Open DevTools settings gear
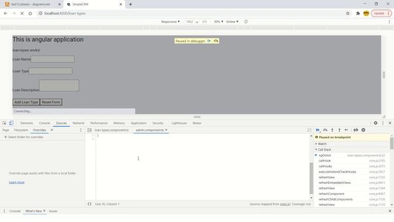This screenshot has width=394, height=222. (376, 123)
